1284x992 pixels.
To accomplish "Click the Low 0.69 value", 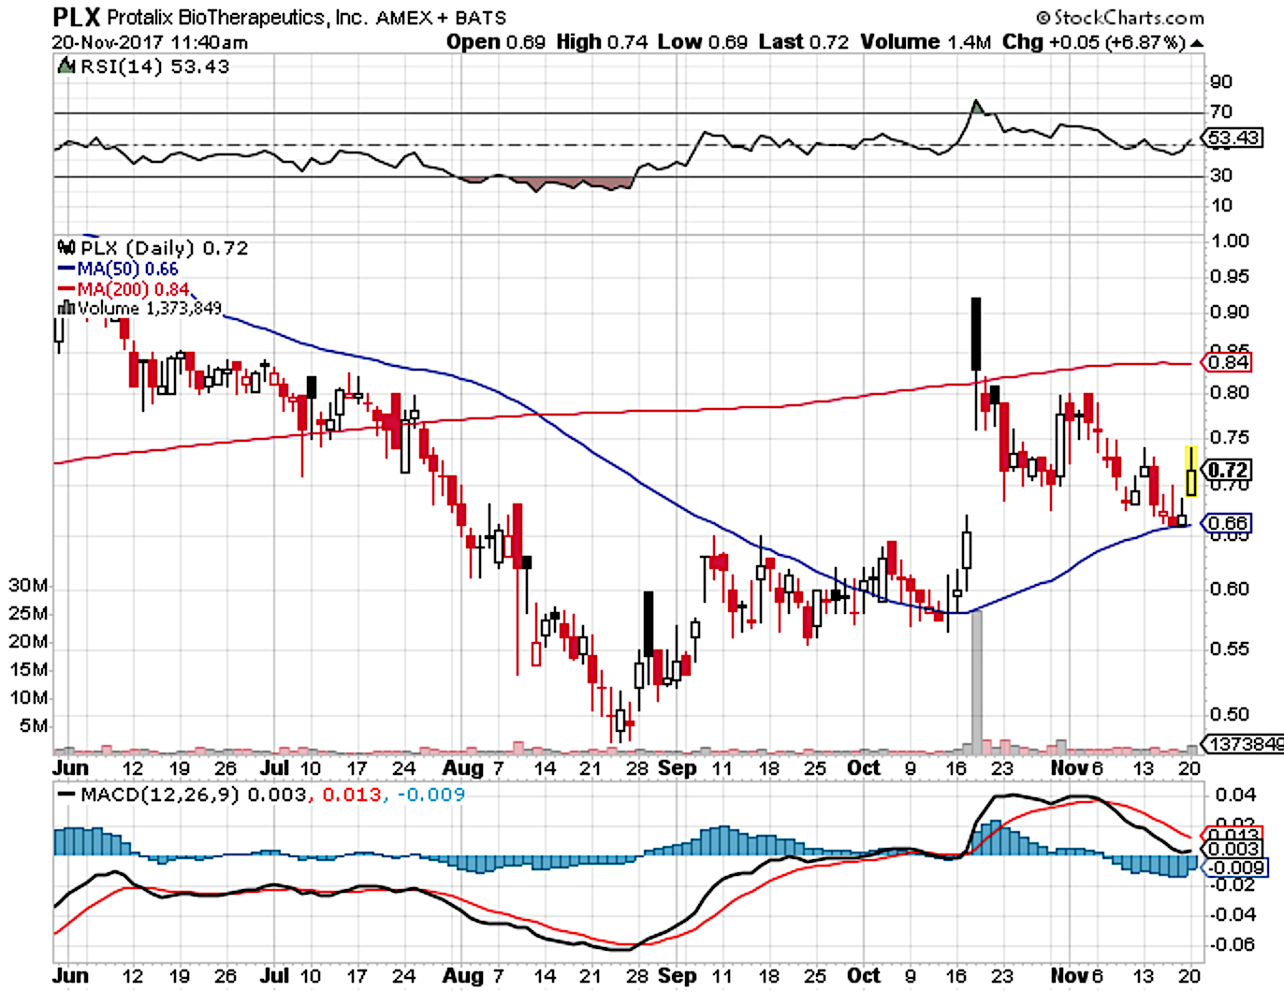I will (702, 42).
